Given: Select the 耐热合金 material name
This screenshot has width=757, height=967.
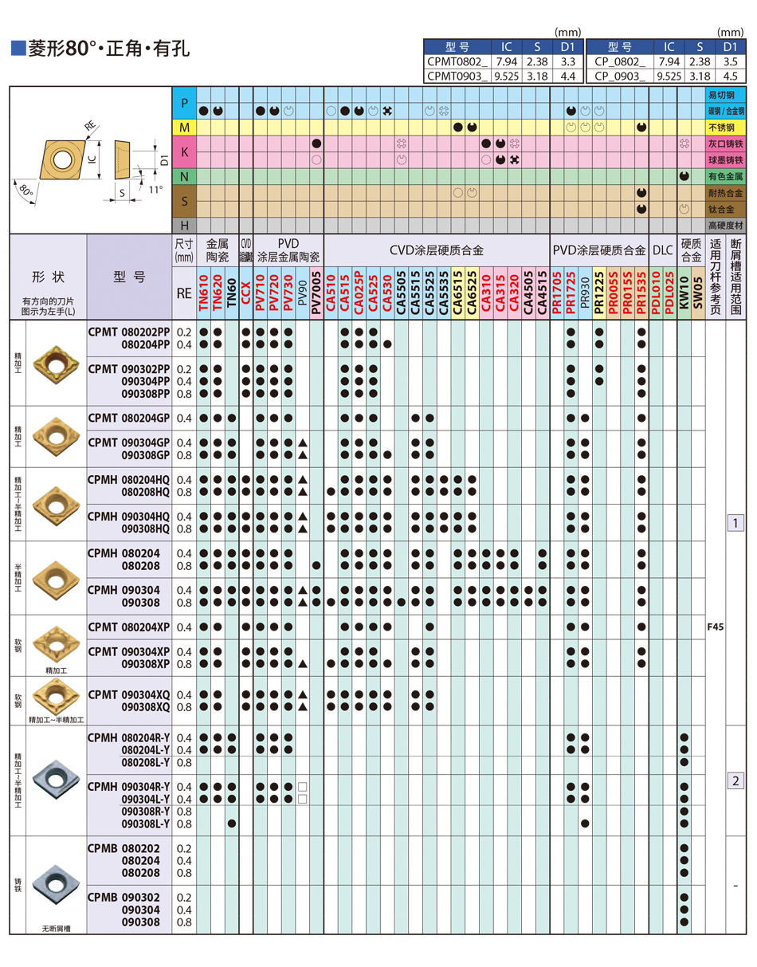Looking at the screenshot, I should (x=726, y=192).
